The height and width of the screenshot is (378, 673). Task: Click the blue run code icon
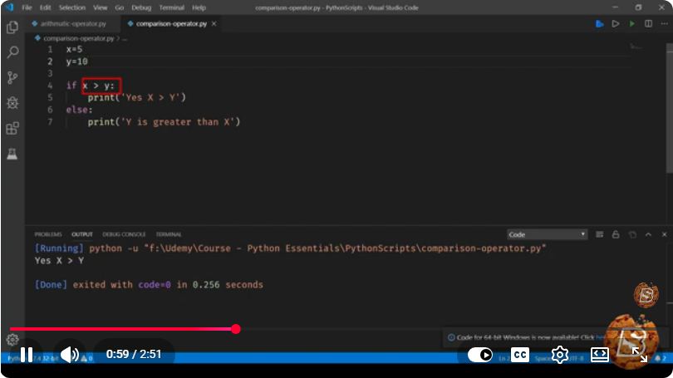click(x=600, y=24)
